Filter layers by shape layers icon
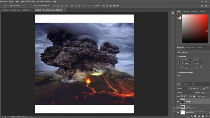210x118 pixels. (200, 88)
